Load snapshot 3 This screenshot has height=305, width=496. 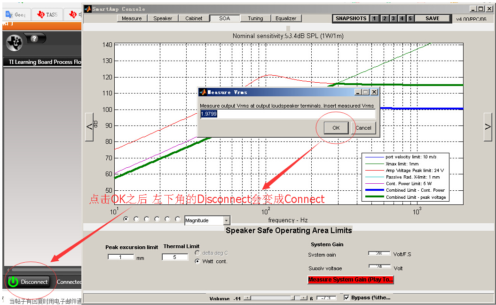[x=393, y=19]
